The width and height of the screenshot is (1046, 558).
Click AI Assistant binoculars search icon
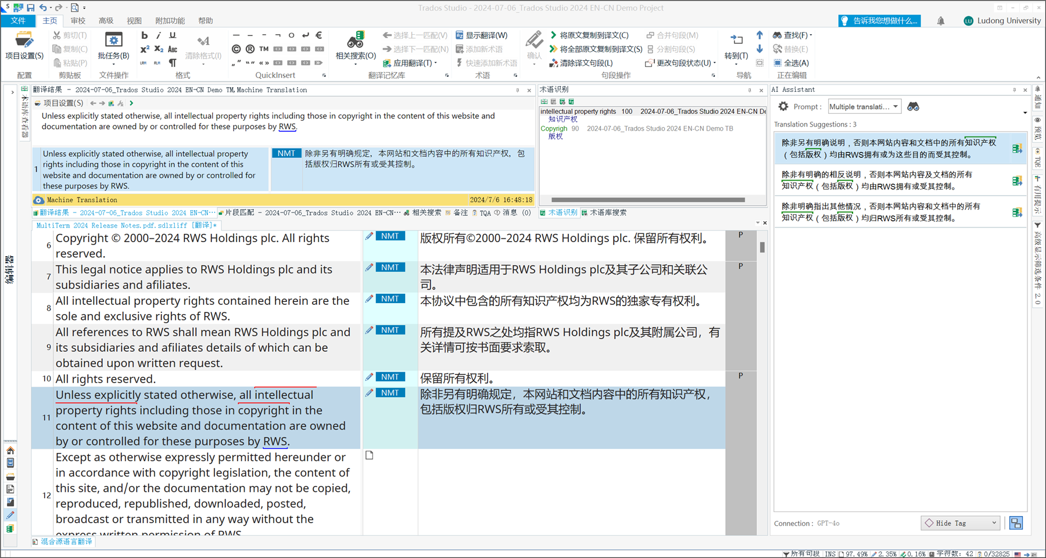point(913,106)
